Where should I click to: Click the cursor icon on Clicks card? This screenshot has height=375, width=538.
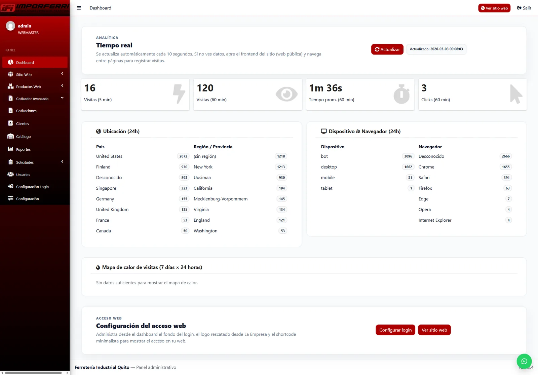pos(516,94)
